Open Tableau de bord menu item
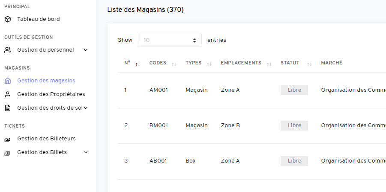386x192 pixels. pyautogui.click(x=39, y=19)
